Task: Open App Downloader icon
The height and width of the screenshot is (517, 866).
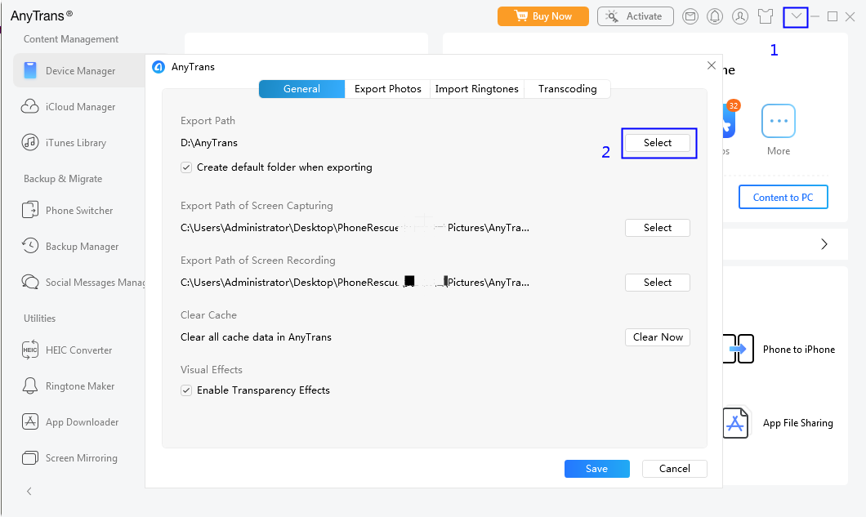Action: pos(30,421)
